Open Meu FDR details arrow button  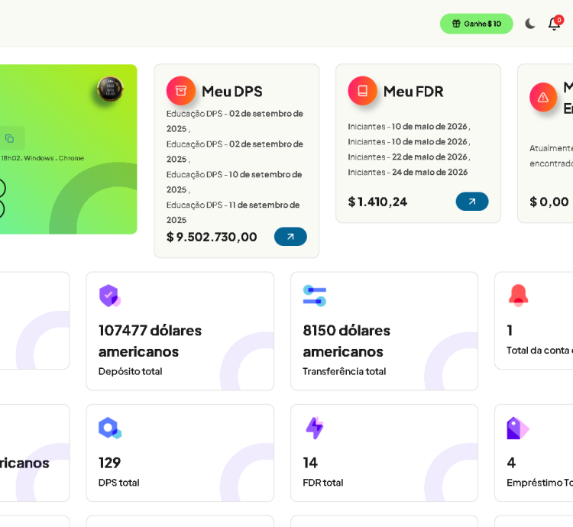472,201
